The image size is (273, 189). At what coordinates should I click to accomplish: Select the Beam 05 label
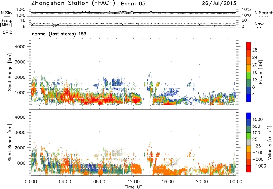(133, 4)
